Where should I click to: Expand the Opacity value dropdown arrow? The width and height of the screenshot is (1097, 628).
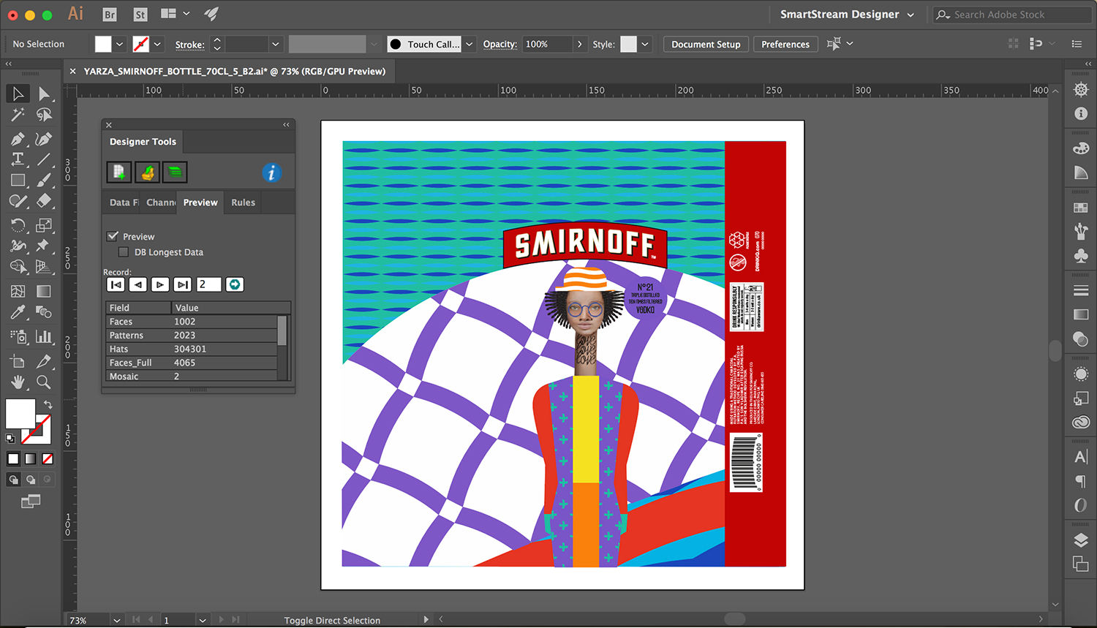[579, 45]
